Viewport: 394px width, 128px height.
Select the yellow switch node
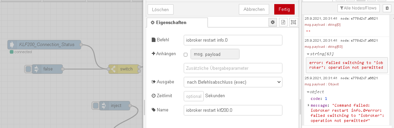(x=124, y=69)
